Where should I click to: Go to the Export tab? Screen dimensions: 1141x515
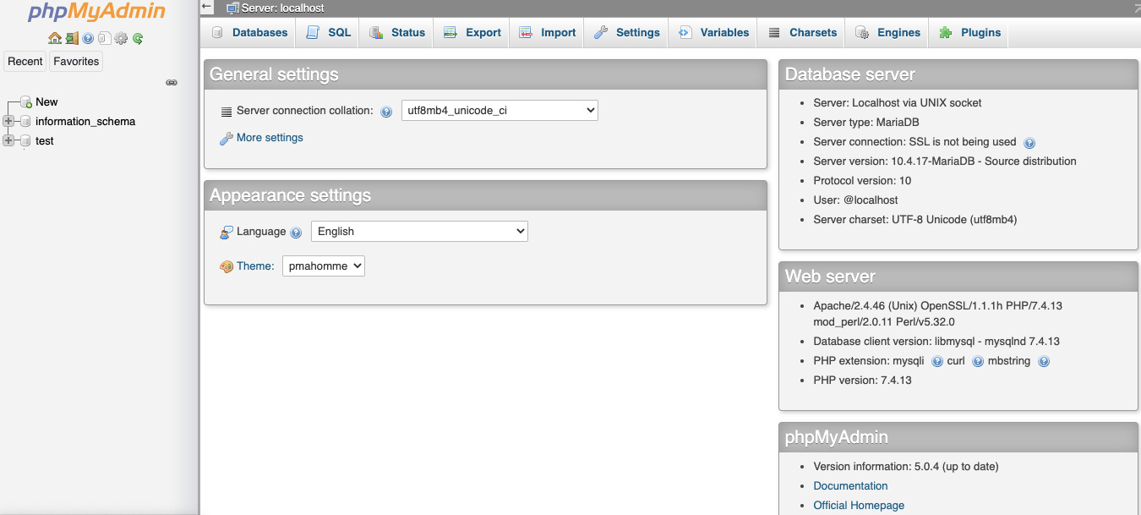click(x=472, y=33)
